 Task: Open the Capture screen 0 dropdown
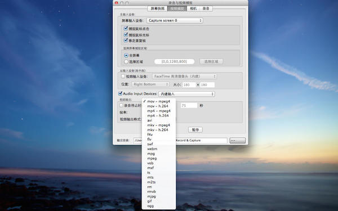click(x=175, y=20)
